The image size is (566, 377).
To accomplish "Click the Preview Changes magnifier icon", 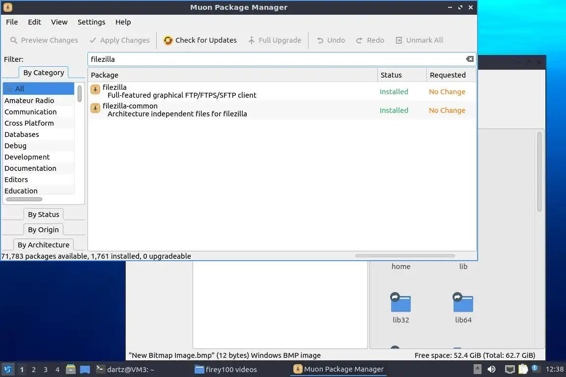I will click(14, 40).
